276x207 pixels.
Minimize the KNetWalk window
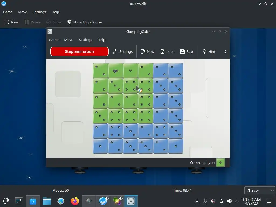(259, 4)
